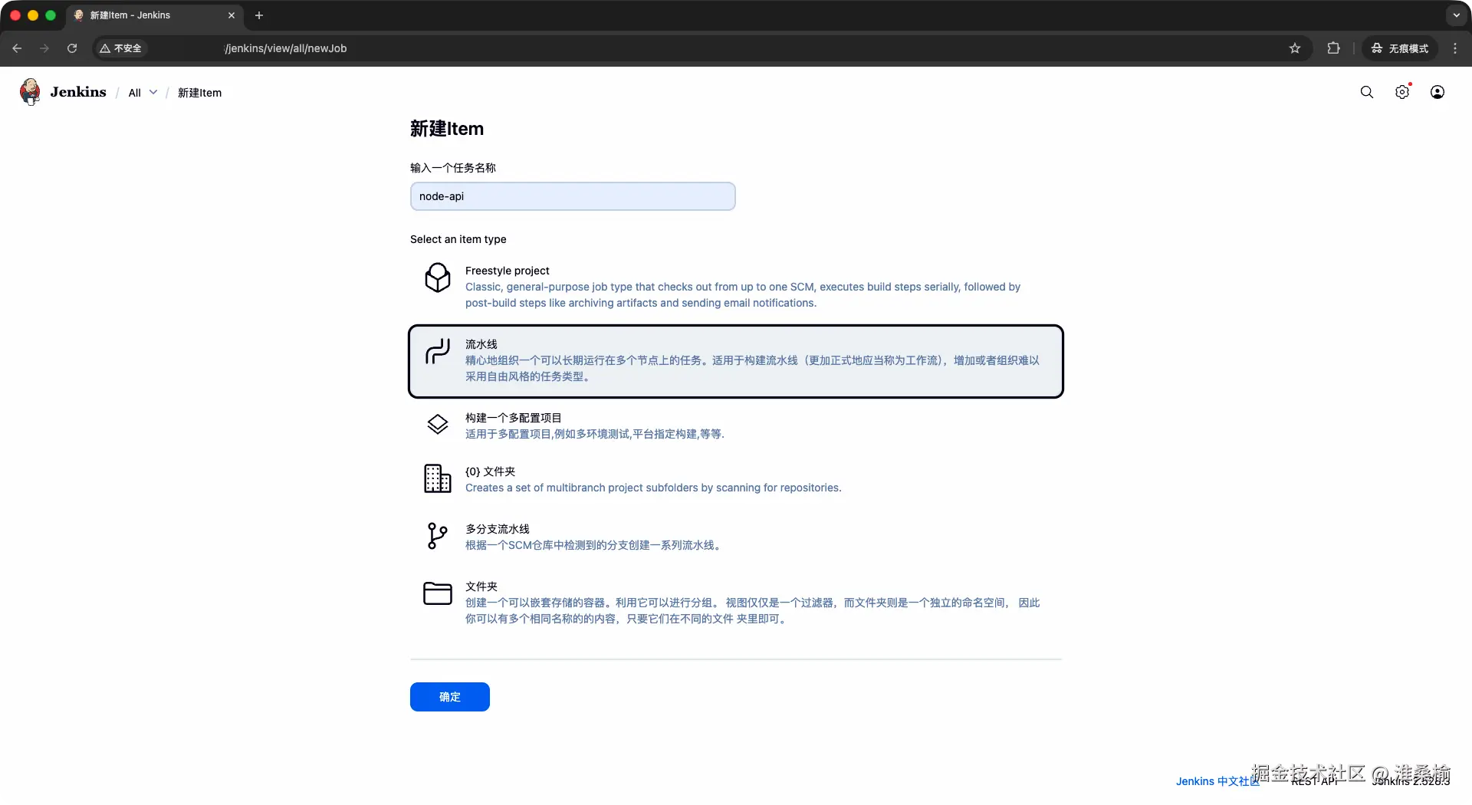
Task: Click the 创建一个可以嵌套存储的容器 description text
Action: click(753, 611)
